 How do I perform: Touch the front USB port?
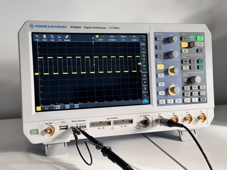click(64, 128)
